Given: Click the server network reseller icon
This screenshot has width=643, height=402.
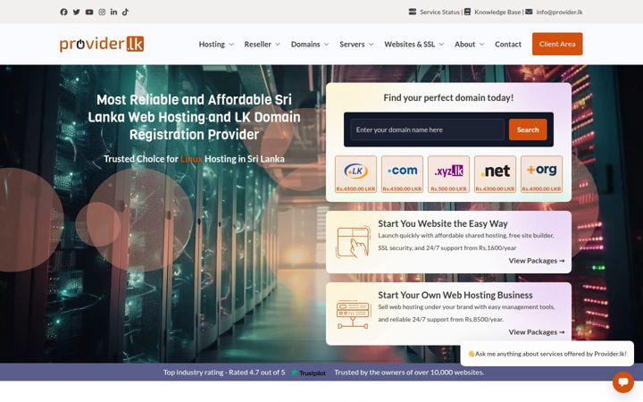Looking at the screenshot, I should [353, 314].
